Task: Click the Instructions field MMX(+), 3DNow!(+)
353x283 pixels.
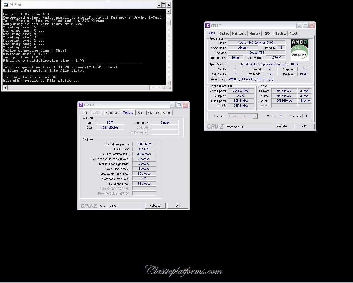Action: click(x=270, y=79)
